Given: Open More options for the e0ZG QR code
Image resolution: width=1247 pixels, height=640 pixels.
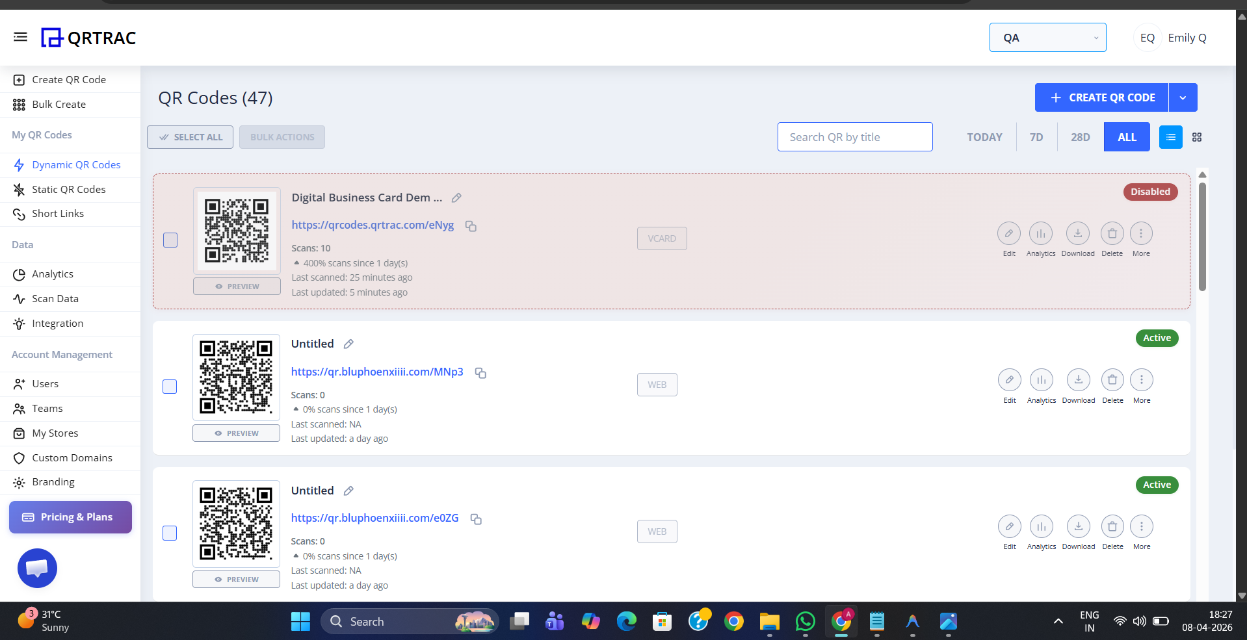Looking at the screenshot, I should 1141,527.
